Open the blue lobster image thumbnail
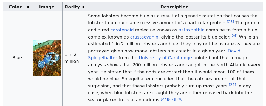266x106 pixels. [47, 58]
